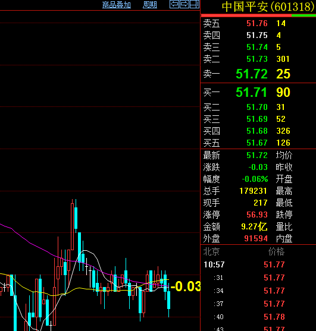316x331 pixels.
Task: Click the 最新 value 51.72
Action: (x=257, y=155)
